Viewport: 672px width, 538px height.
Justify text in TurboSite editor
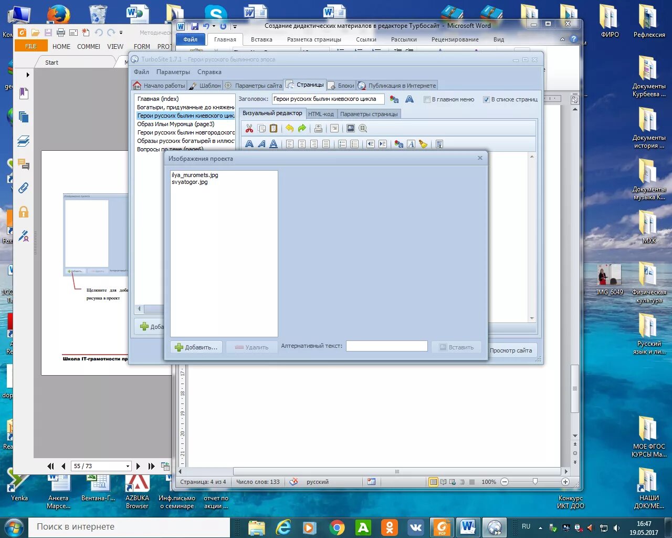point(326,144)
